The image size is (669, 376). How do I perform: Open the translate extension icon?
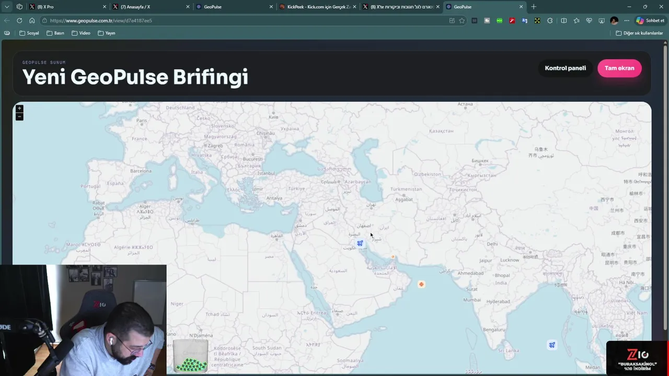pyautogui.click(x=525, y=20)
